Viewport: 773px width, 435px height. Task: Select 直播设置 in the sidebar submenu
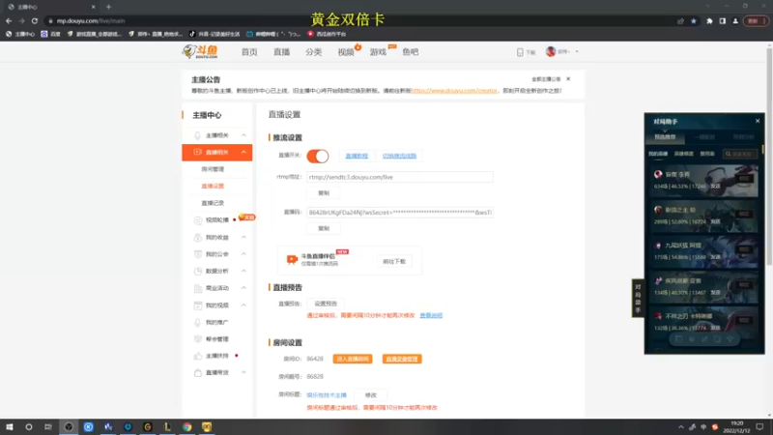pos(213,186)
